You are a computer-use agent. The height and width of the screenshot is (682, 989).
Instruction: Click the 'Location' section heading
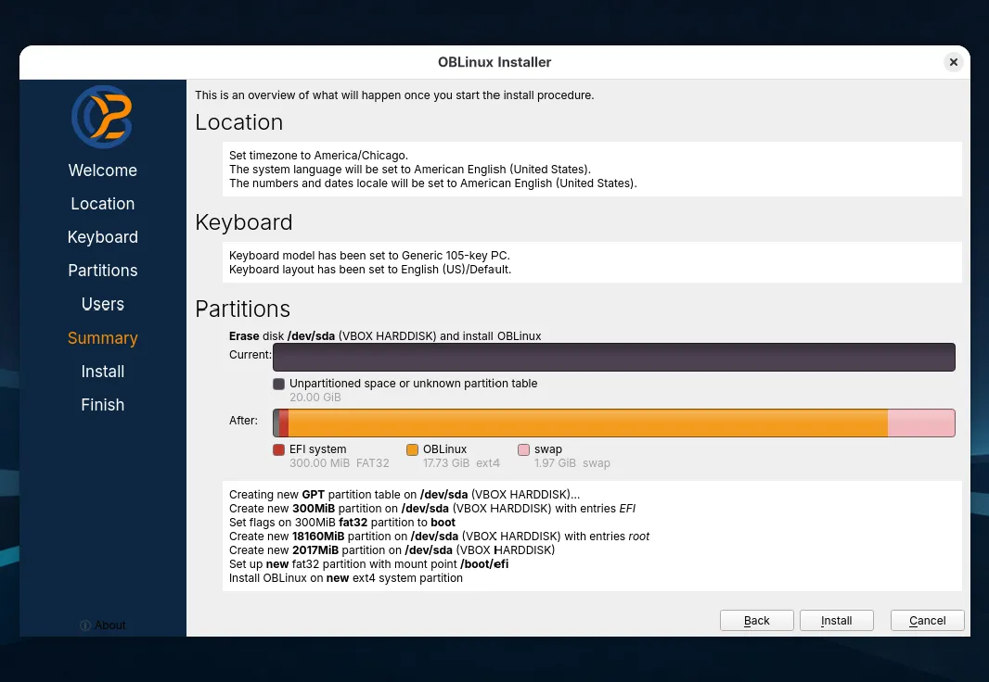point(239,121)
